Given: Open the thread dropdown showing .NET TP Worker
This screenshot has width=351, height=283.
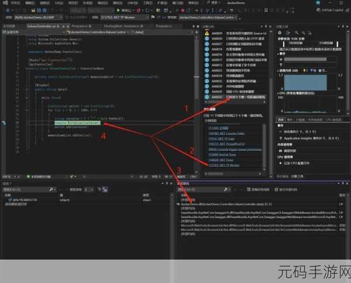Looking at the screenshot, I should [x=125, y=17].
